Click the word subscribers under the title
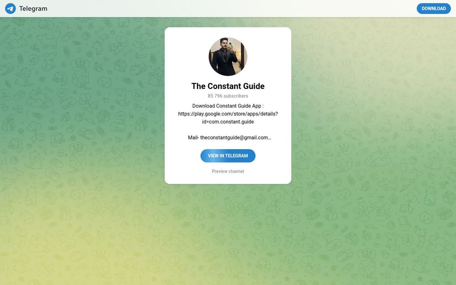This screenshot has height=285, width=456. pos(236,96)
